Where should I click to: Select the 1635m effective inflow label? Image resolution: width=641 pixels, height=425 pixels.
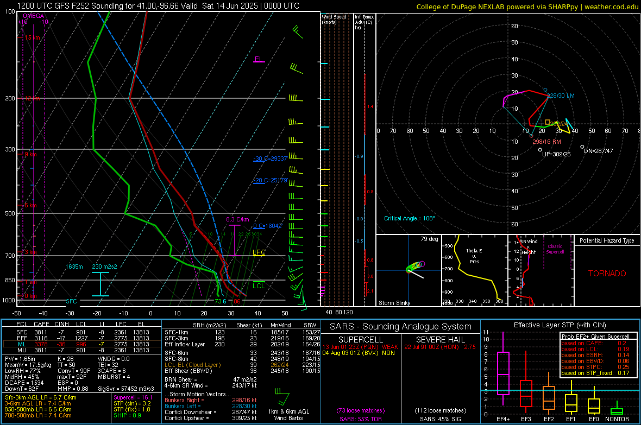click(74, 267)
